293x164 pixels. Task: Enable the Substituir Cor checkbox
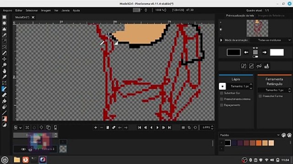(222, 93)
